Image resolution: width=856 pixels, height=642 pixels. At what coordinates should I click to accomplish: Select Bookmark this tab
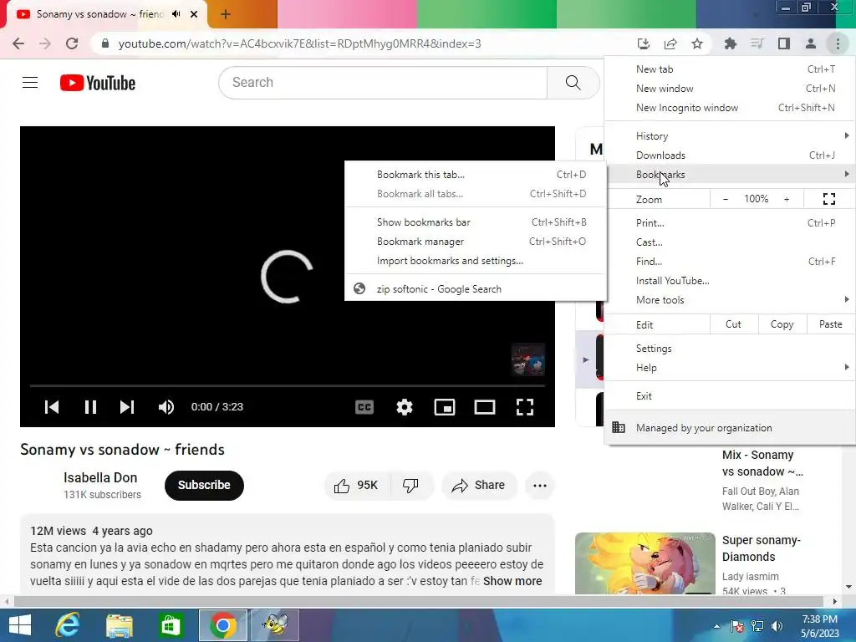point(476,174)
